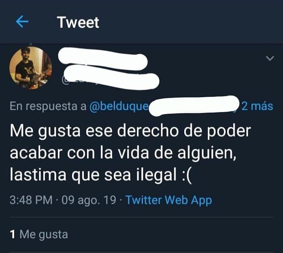283x253 pixels.
Task: Select the scribbled-out author handle
Action: (111, 77)
